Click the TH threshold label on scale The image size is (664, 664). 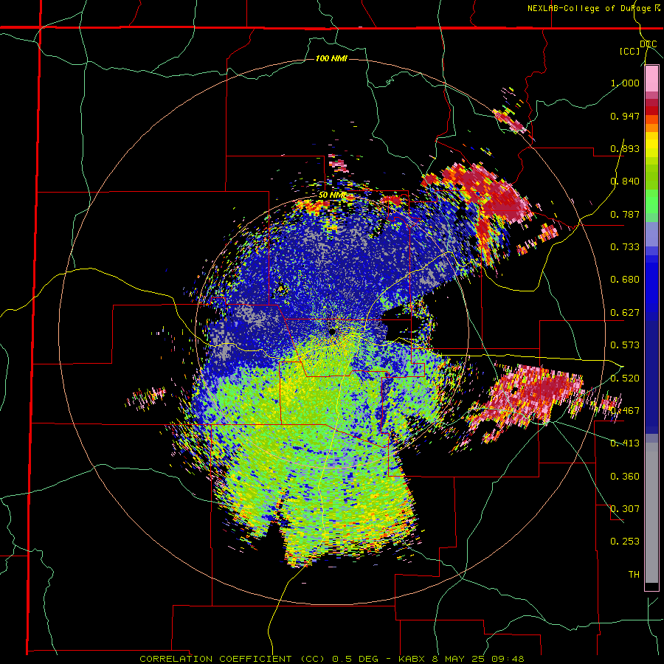(x=634, y=575)
